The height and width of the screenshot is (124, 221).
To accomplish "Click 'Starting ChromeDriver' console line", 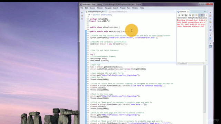I will [x=191, y=20].
